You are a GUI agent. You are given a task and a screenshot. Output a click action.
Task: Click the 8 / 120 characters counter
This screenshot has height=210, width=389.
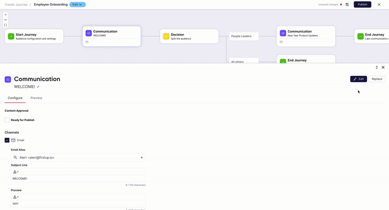coord(136,185)
